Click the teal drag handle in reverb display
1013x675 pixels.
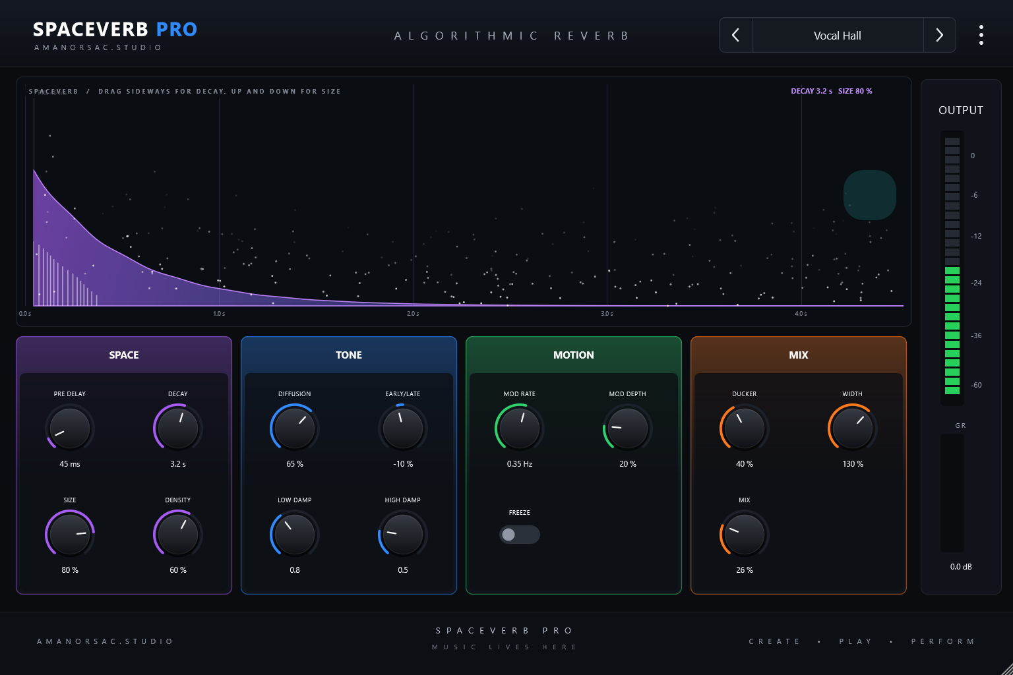[x=870, y=195]
